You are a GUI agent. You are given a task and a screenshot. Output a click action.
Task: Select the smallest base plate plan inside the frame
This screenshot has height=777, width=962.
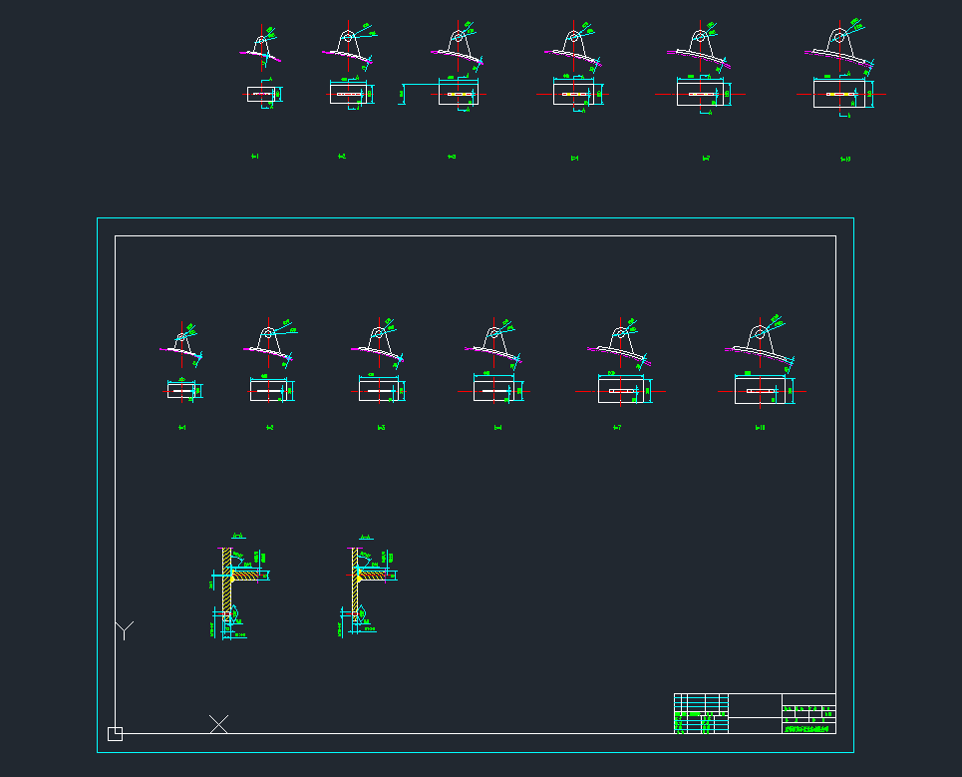point(182,390)
